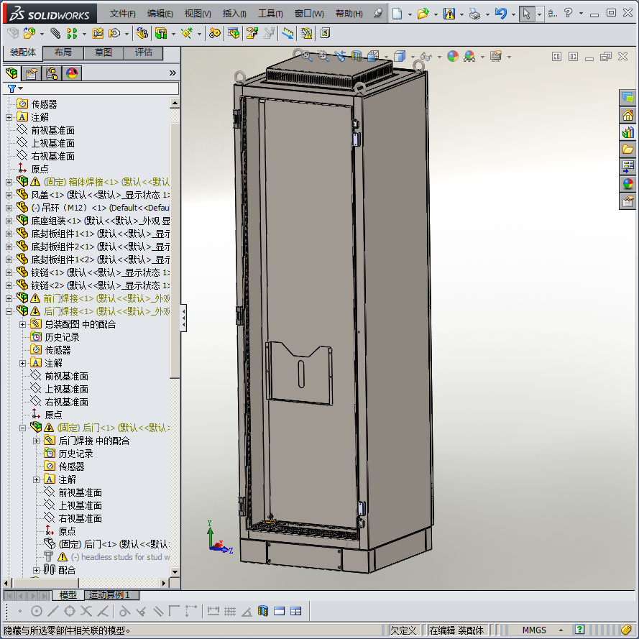Select the 模型 bottom tab
Image resolution: width=639 pixels, height=639 pixels.
(x=68, y=595)
